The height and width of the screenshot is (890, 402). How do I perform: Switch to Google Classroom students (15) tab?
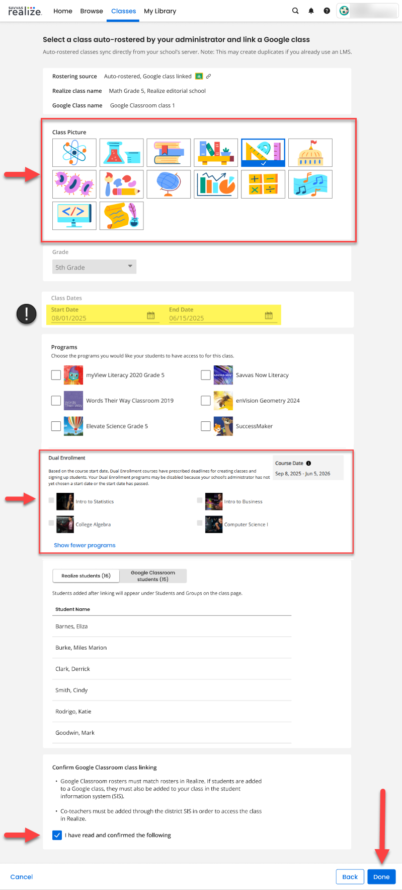click(153, 576)
